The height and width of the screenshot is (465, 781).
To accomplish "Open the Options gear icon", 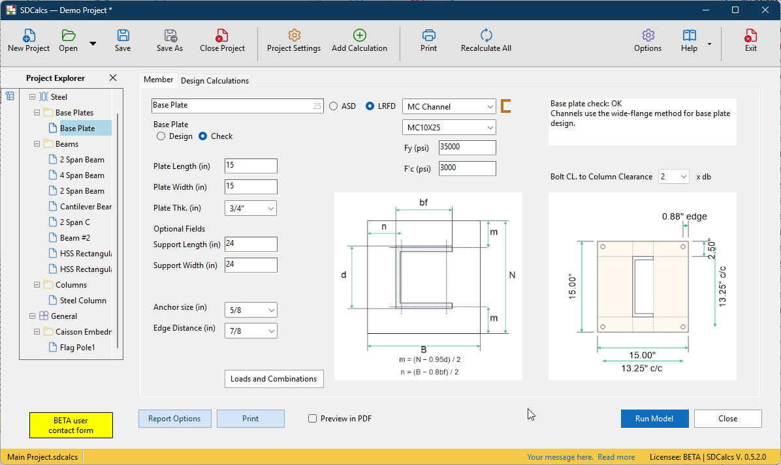I will point(648,36).
